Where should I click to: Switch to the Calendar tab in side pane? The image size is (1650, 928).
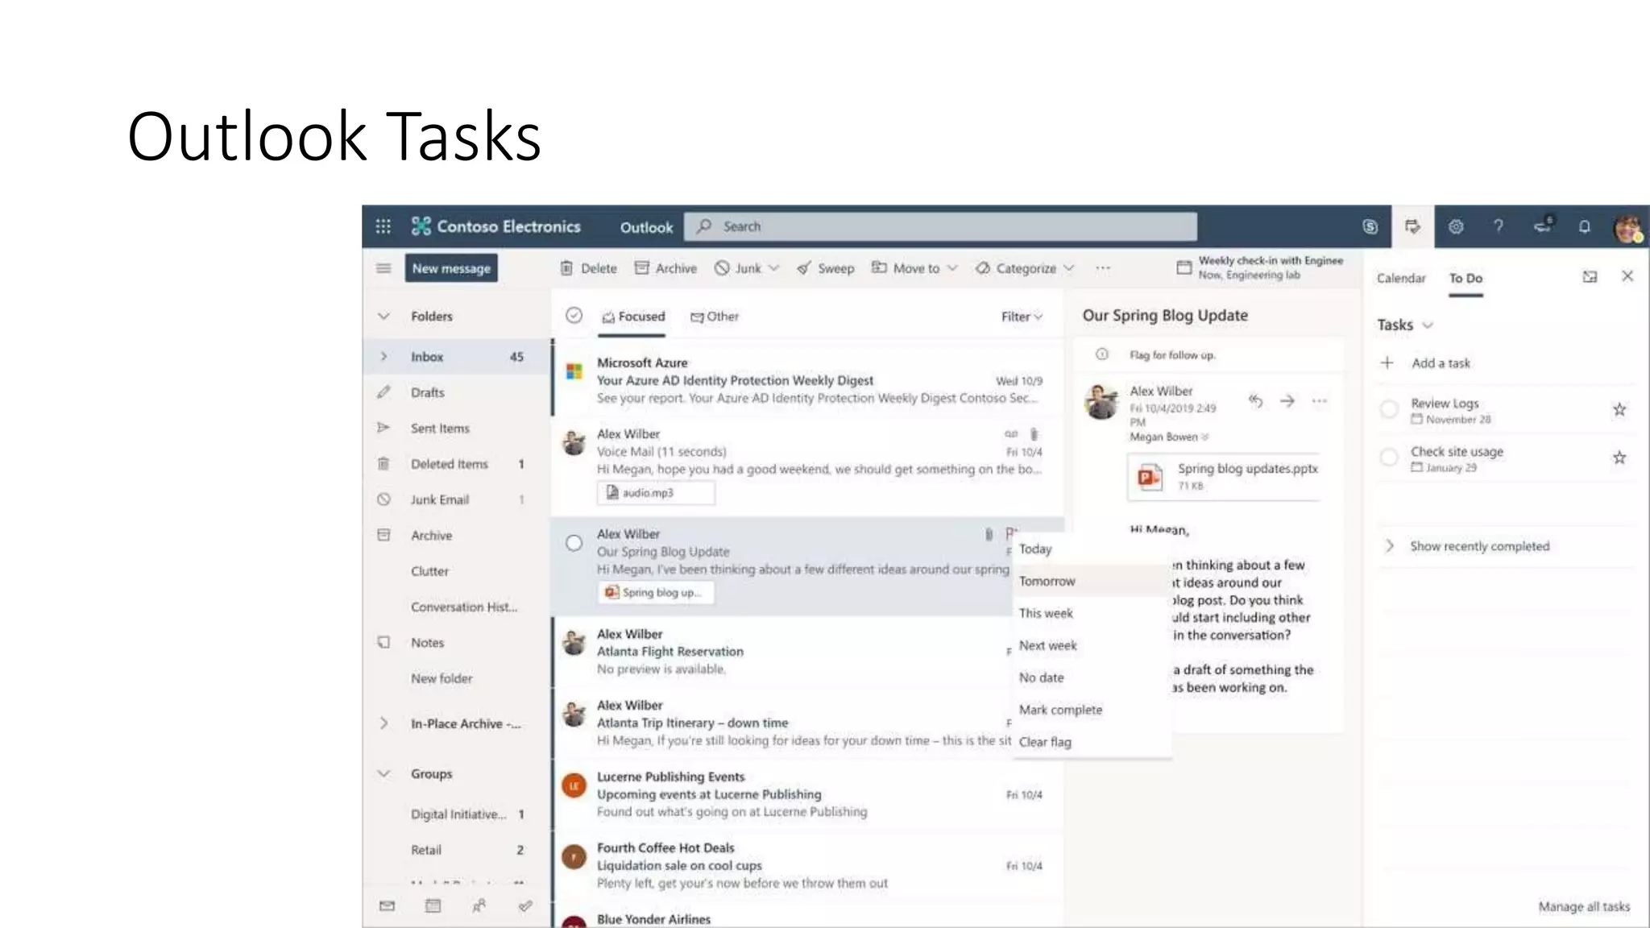coord(1401,278)
